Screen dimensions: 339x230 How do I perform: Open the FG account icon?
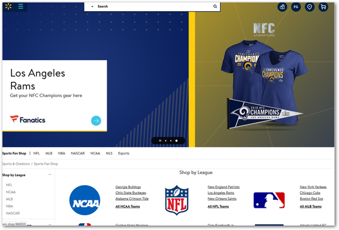[296, 7]
